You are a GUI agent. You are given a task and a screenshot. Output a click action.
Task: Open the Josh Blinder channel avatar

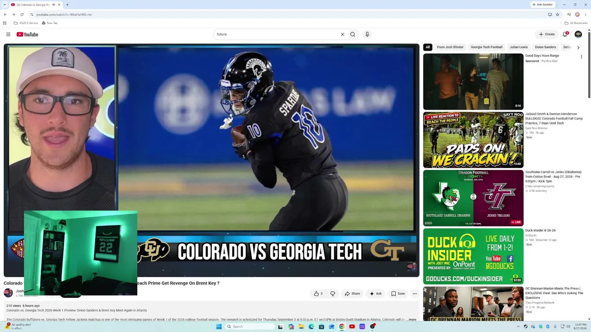(8, 293)
